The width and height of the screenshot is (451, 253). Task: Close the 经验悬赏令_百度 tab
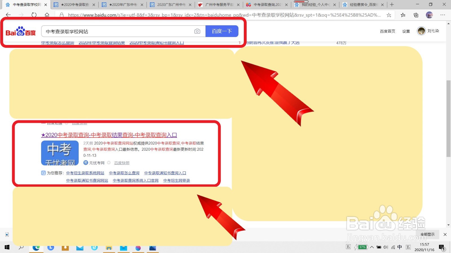point(383,5)
